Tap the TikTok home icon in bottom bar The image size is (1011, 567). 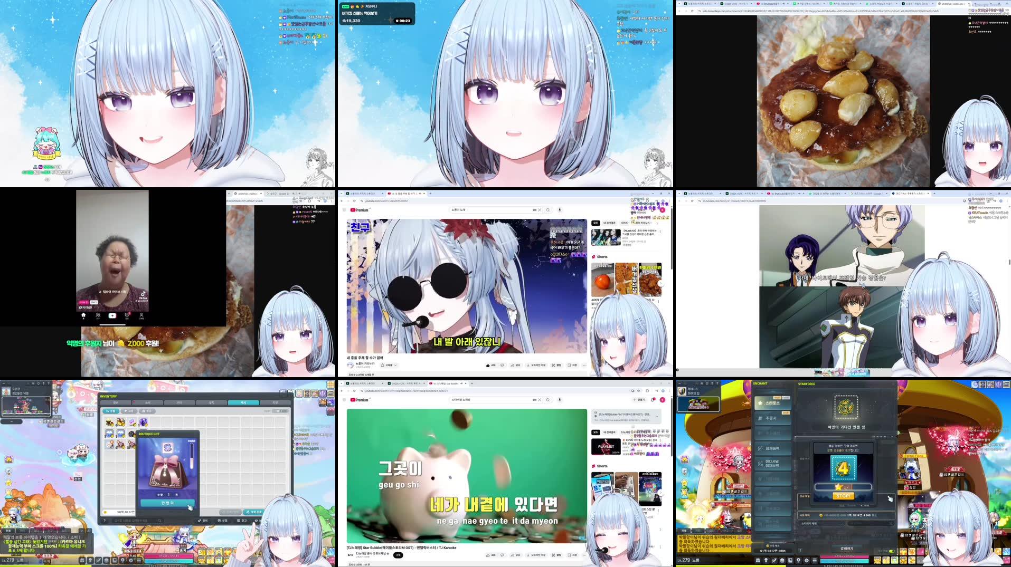click(x=83, y=316)
